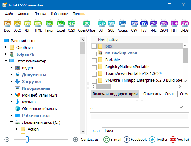This screenshot has width=191, height=146.
Task: Select the SQL output icon
Action: click(111, 24)
